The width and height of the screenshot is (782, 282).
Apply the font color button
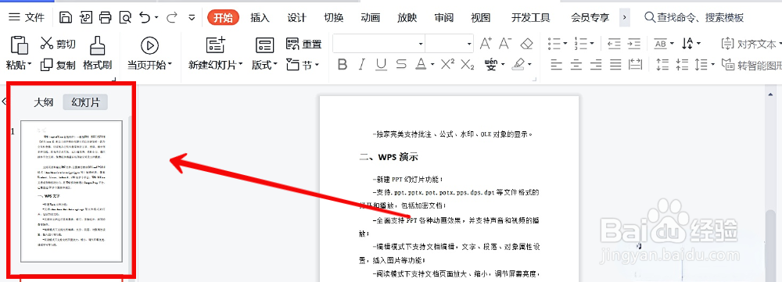click(x=421, y=64)
